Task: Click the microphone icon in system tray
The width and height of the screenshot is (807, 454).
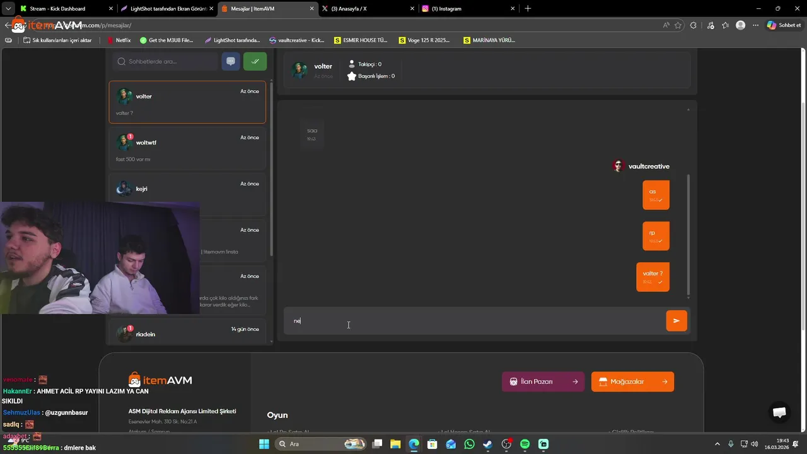Action: [731, 444]
